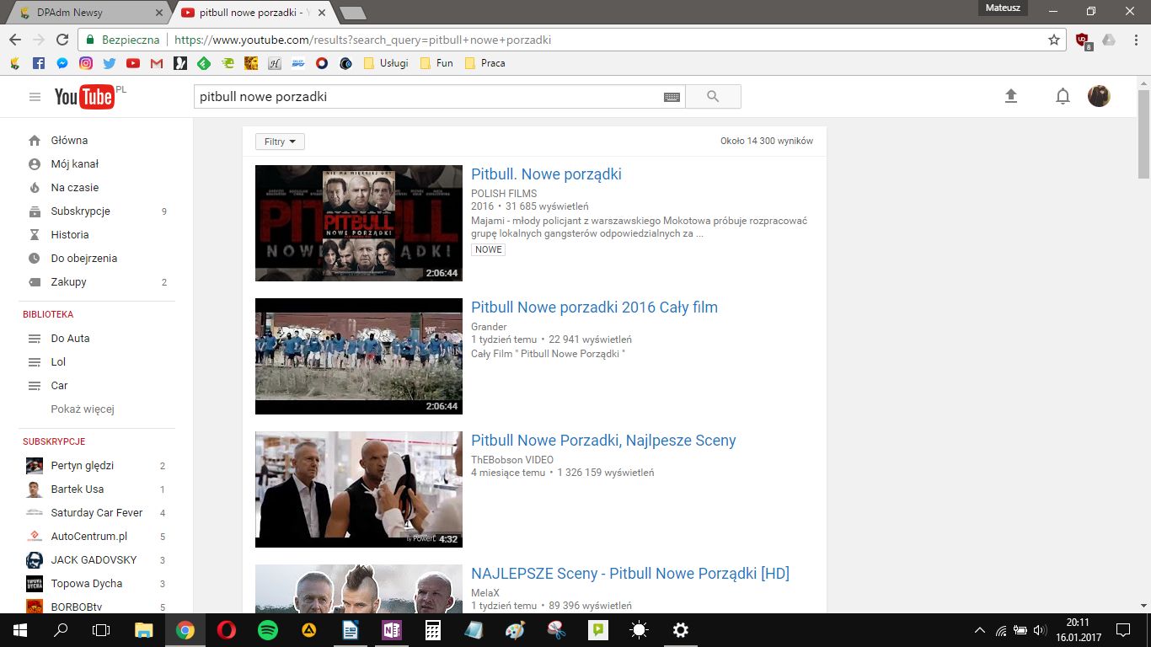Open the Filtry dropdown
Image resolution: width=1151 pixels, height=647 pixels.
click(279, 141)
